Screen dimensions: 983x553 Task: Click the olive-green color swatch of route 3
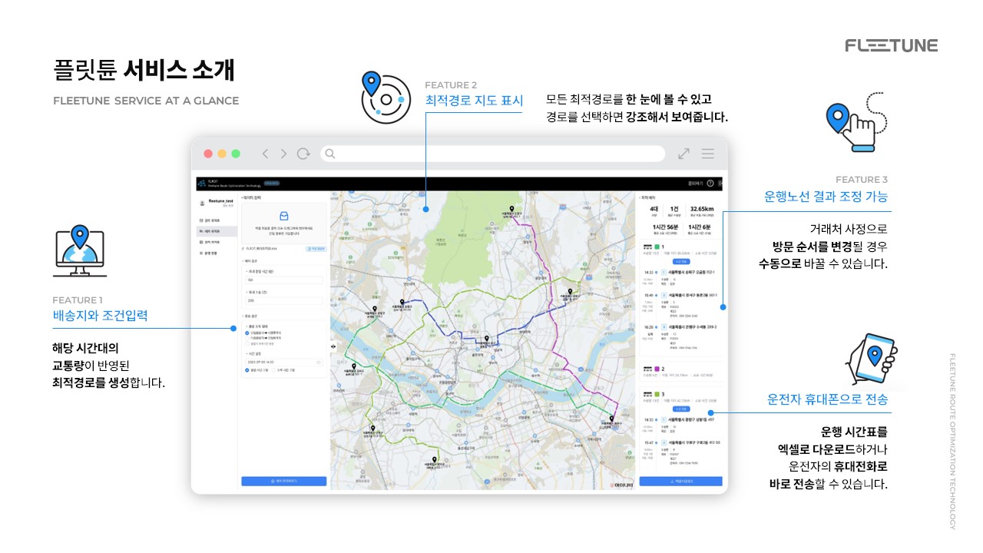[657, 394]
